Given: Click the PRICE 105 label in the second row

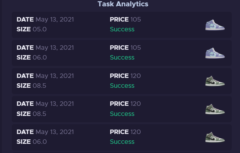Looking at the screenshot, I should (x=125, y=48).
